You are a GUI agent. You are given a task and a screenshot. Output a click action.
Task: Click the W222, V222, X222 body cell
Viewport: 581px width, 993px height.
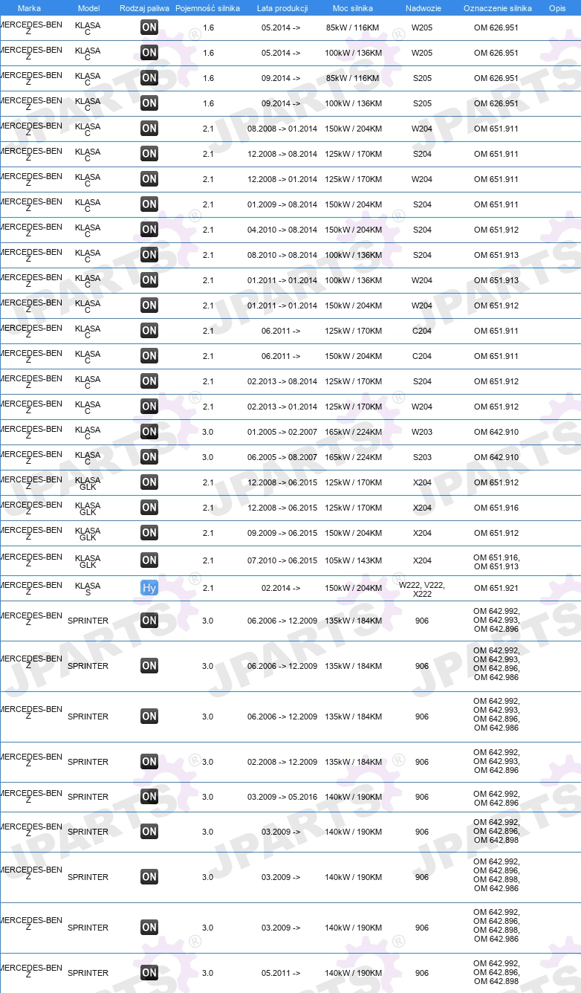pos(422,589)
